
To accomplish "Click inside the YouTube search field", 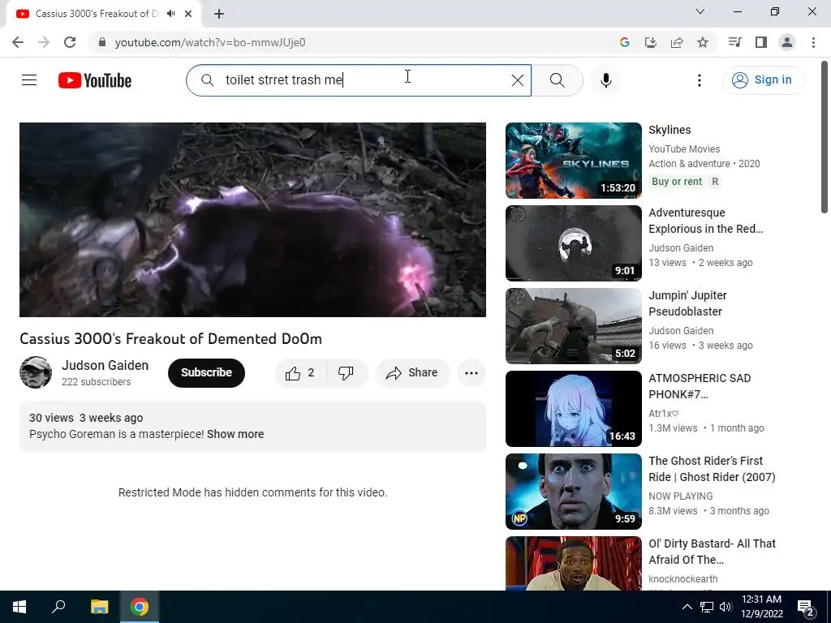I will (x=358, y=80).
